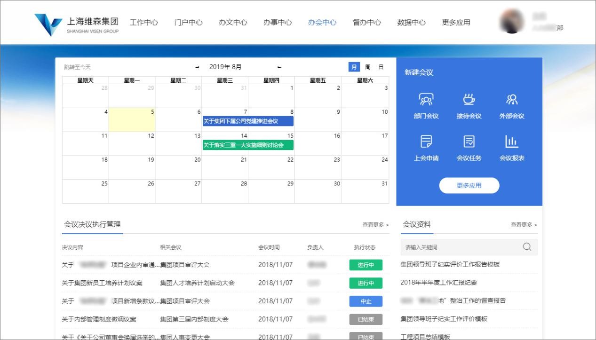Open the 办会中心 navigation tab
The width and height of the screenshot is (596, 340).
[x=322, y=22]
